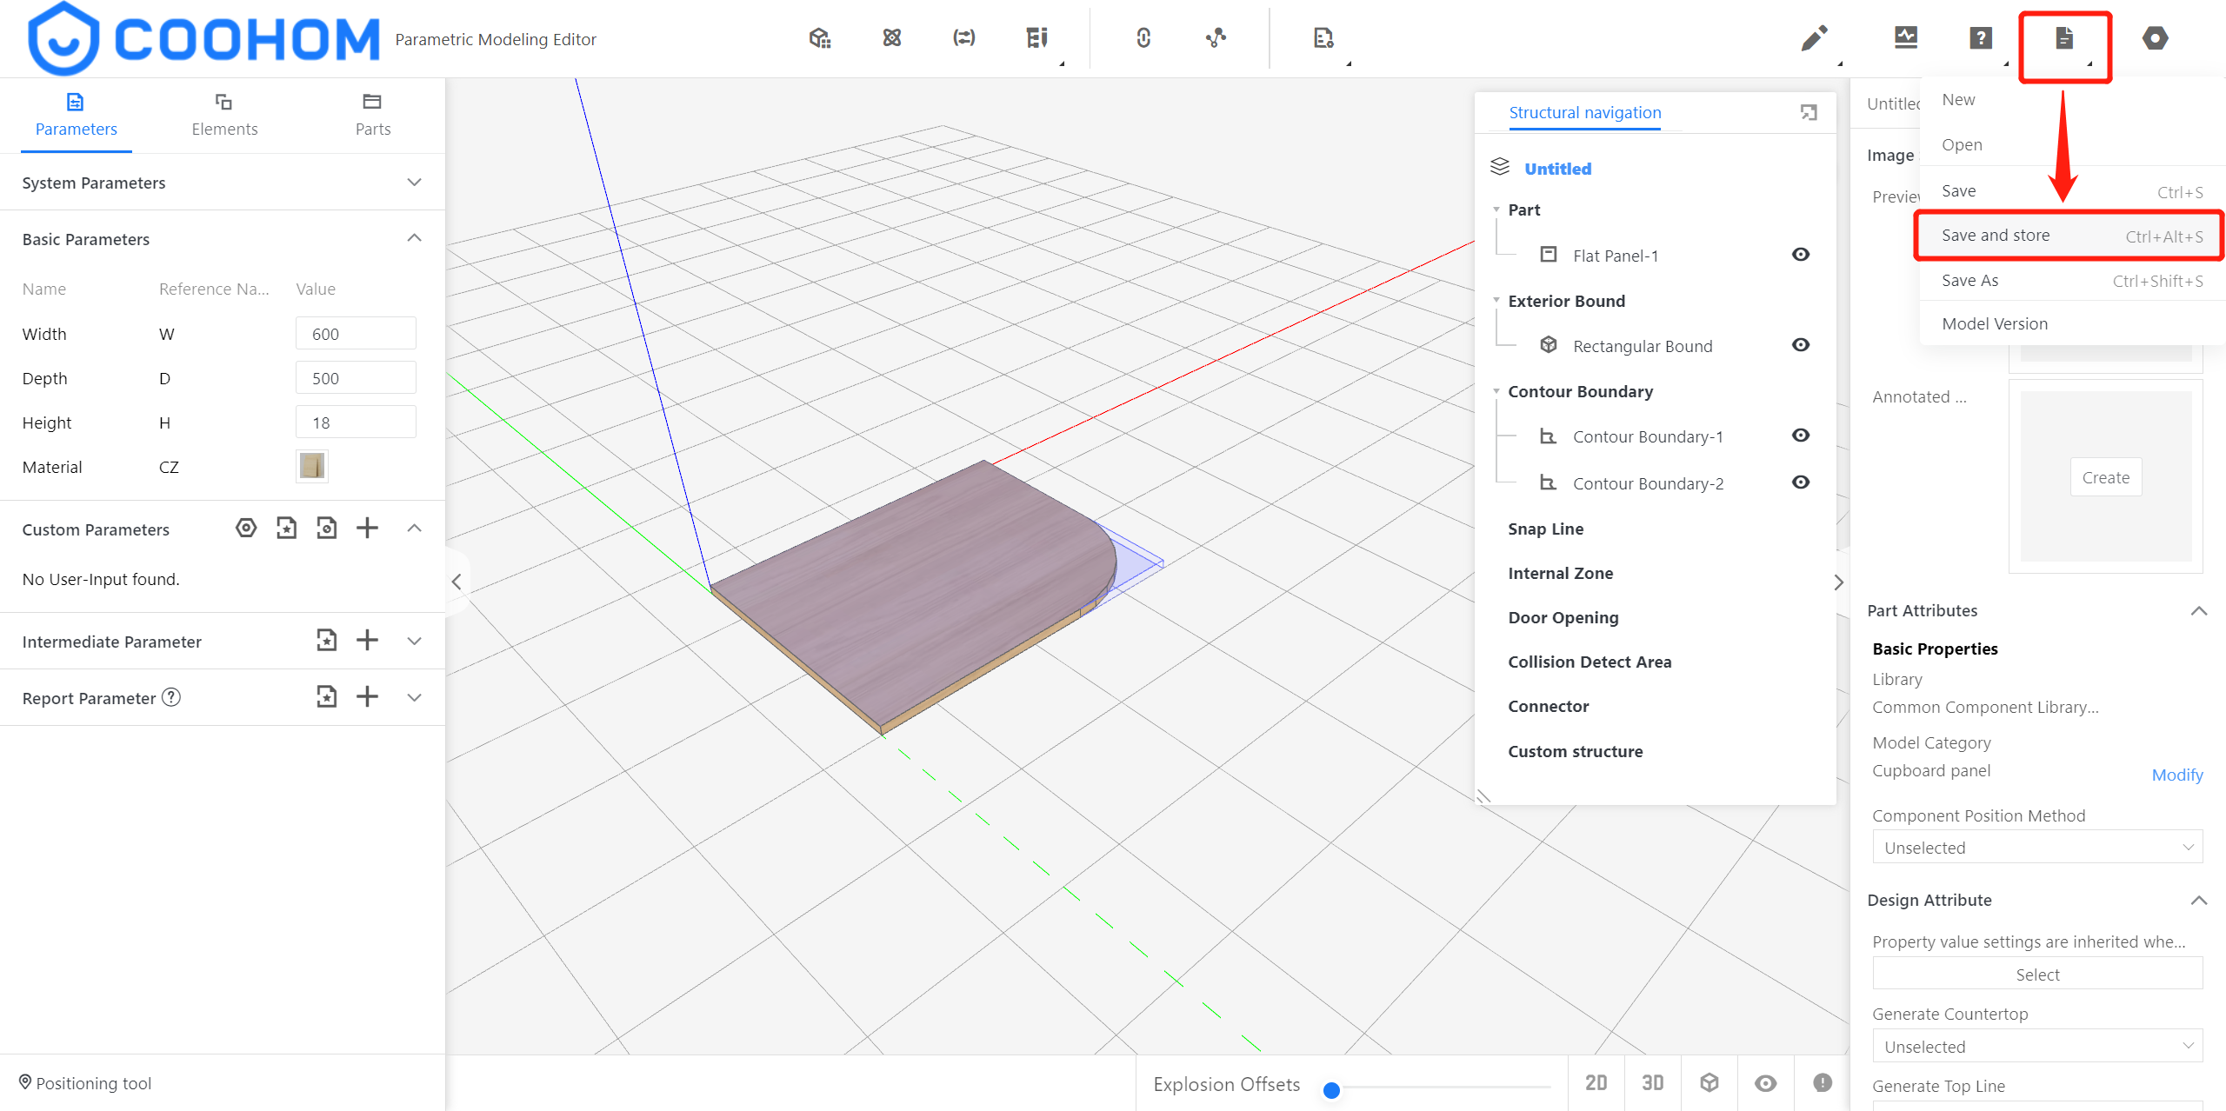Viewport: 2226px width, 1111px height.
Task: Click the add Custom Parameter plus icon
Action: [x=367, y=529]
